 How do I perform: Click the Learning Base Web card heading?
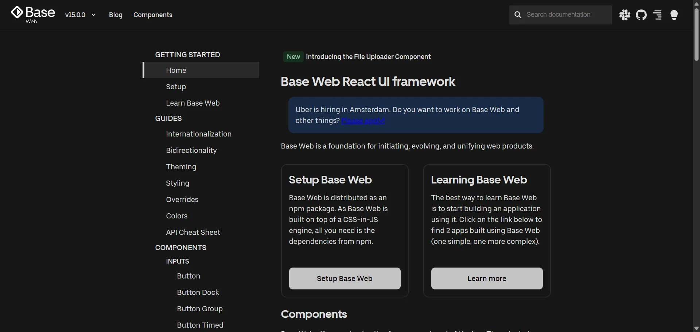[479, 180]
